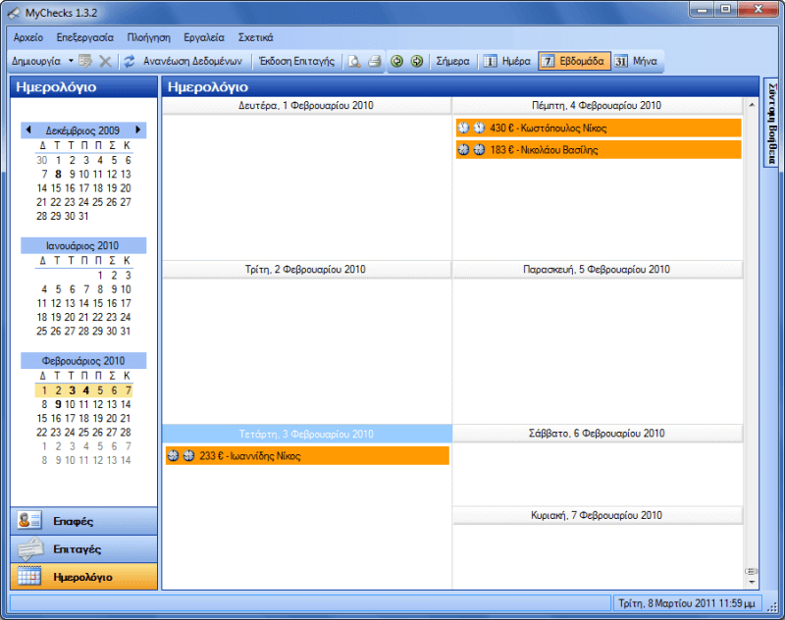Image resolution: width=785 pixels, height=620 pixels.
Task: Click the refresh icon beside Ανανέωση Δεδομένων
Action: [x=130, y=61]
